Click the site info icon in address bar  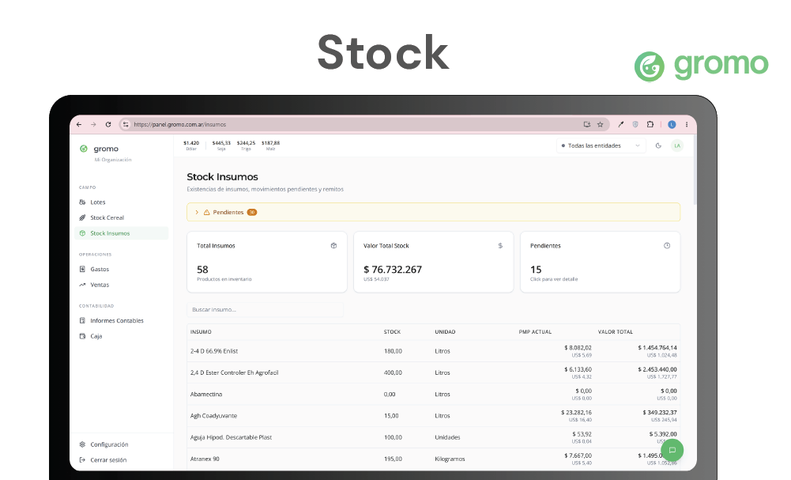tap(126, 124)
